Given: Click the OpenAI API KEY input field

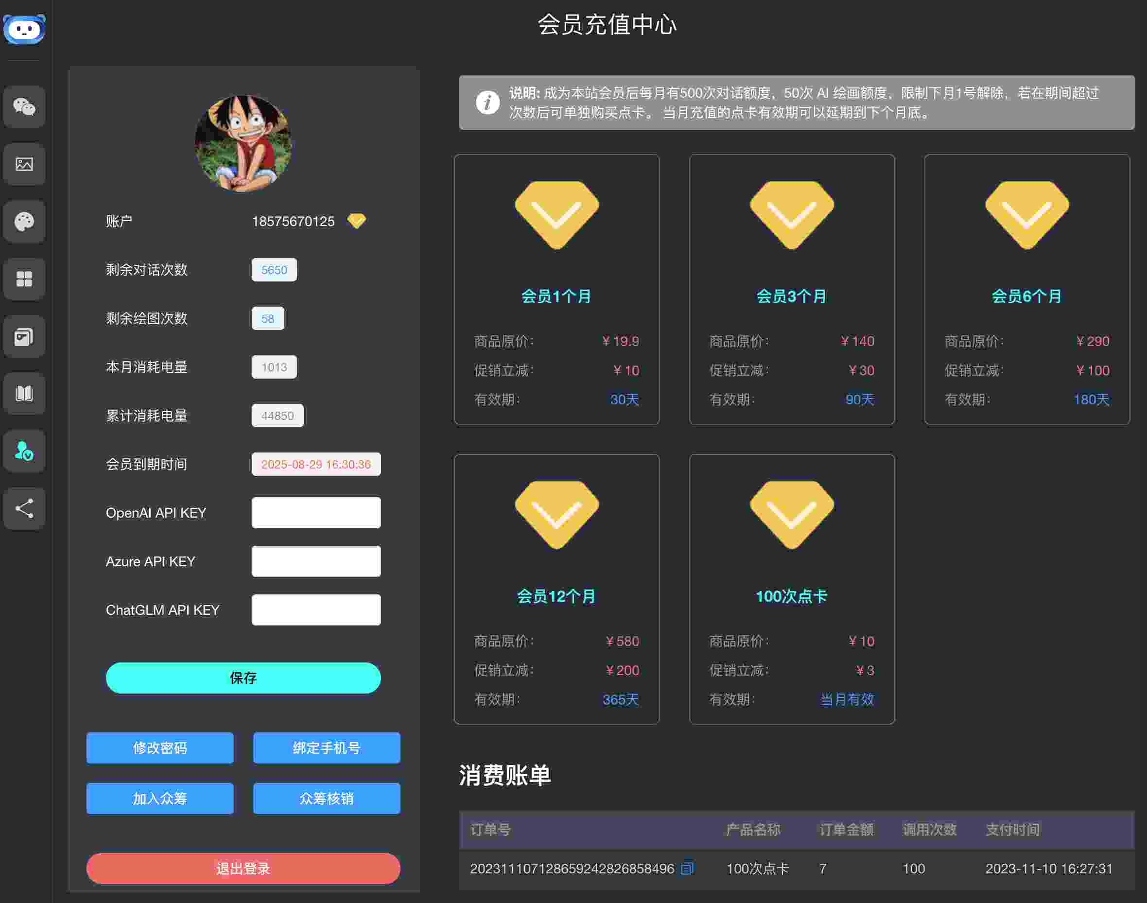Looking at the screenshot, I should tap(316, 512).
